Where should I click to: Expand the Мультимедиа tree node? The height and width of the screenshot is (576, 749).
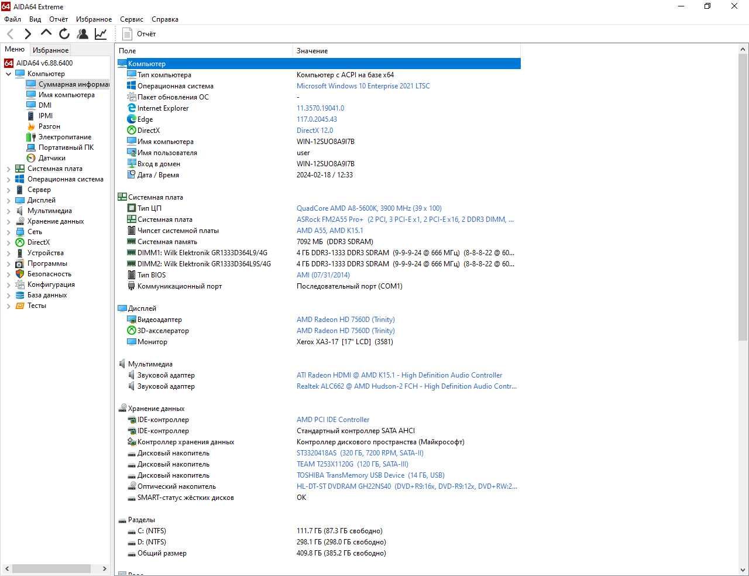point(8,211)
